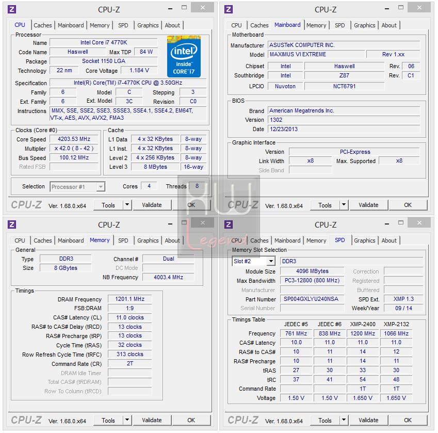Click the Graphic Interface Version PCI-Express field
438x433 pixels.
click(x=354, y=152)
